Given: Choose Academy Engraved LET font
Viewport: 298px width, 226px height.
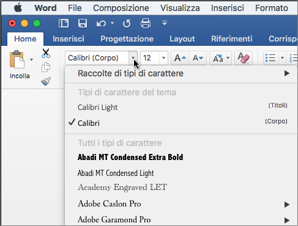Looking at the screenshot, I should coord(181,188).
